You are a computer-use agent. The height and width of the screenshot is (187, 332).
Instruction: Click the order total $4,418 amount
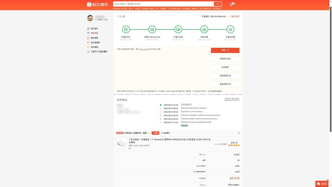coord(235,178)
